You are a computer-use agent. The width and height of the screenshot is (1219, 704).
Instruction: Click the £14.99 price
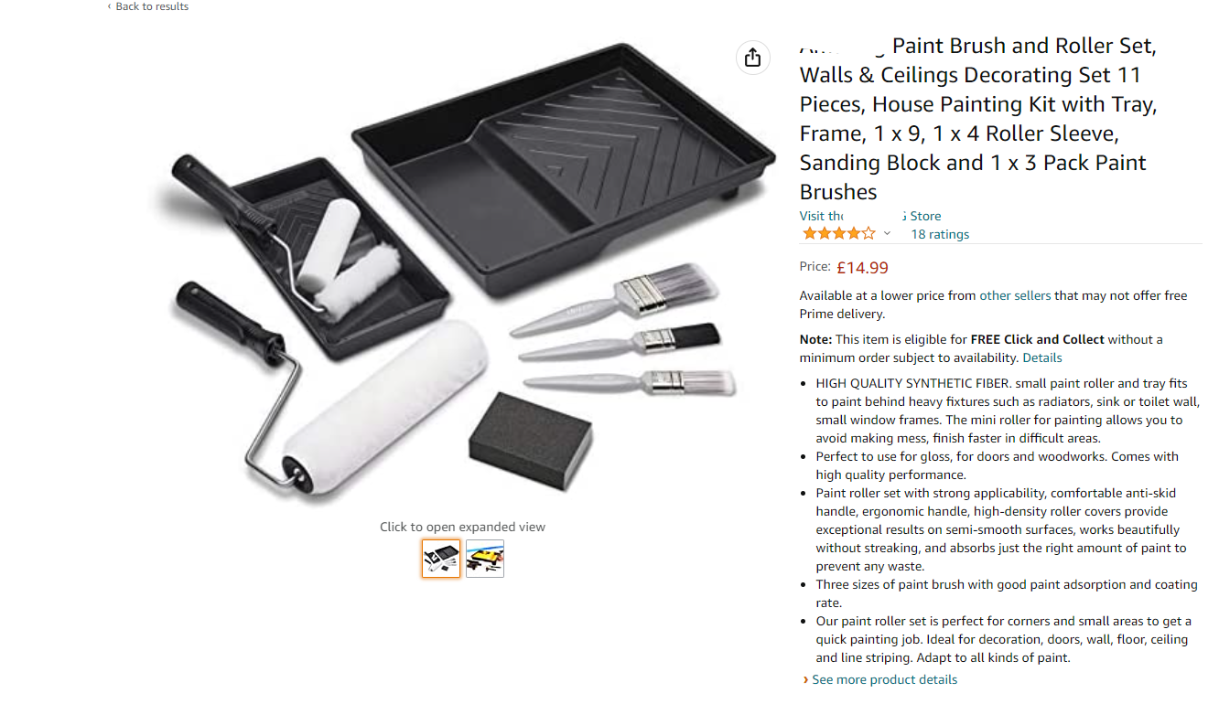tap(862, 268)
